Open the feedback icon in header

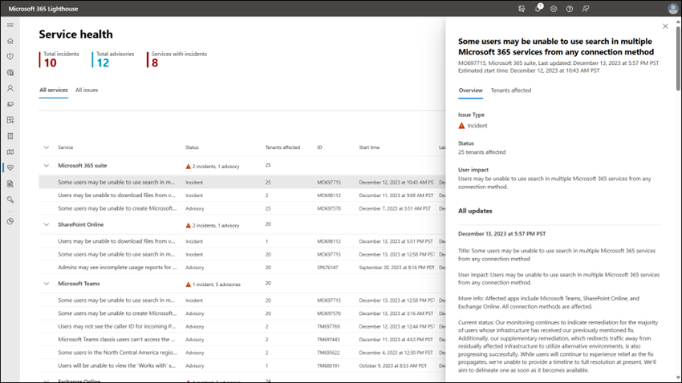click(586, 9)
